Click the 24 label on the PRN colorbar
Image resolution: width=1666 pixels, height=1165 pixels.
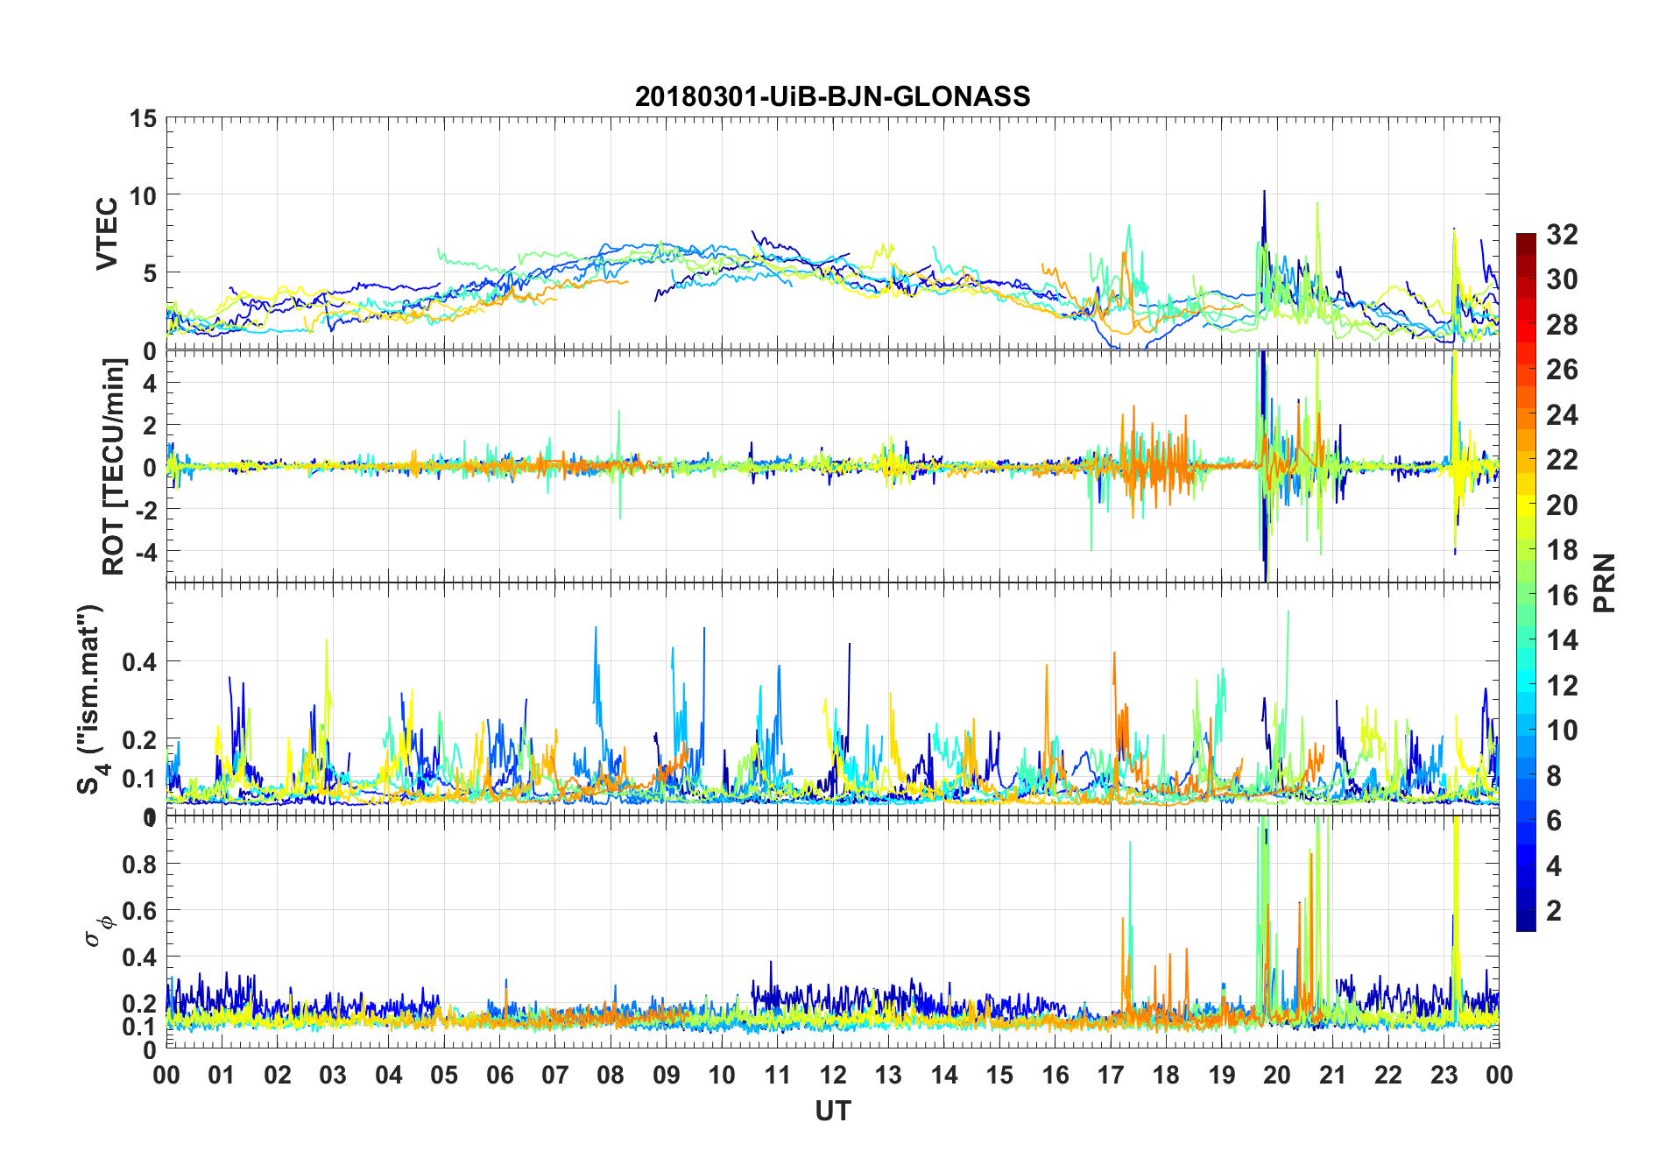[1563, 414]
